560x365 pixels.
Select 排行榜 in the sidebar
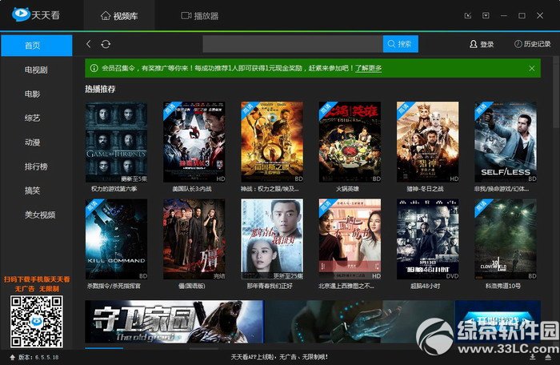tap(37, 166)
